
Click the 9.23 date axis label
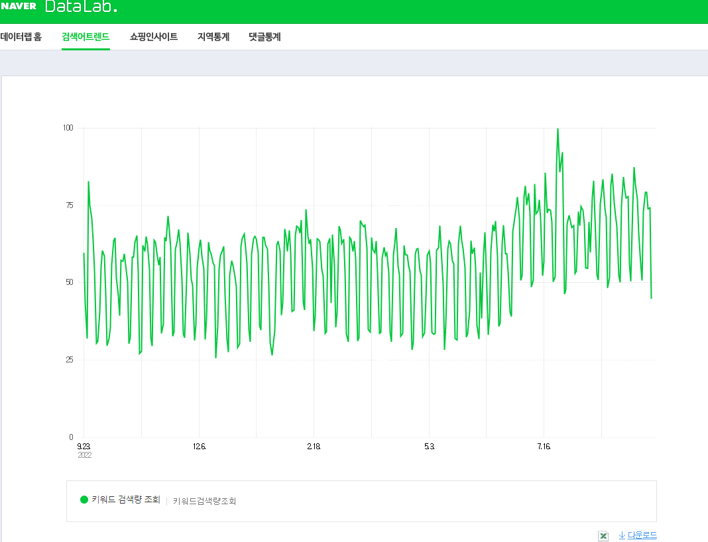click(84, 447)
